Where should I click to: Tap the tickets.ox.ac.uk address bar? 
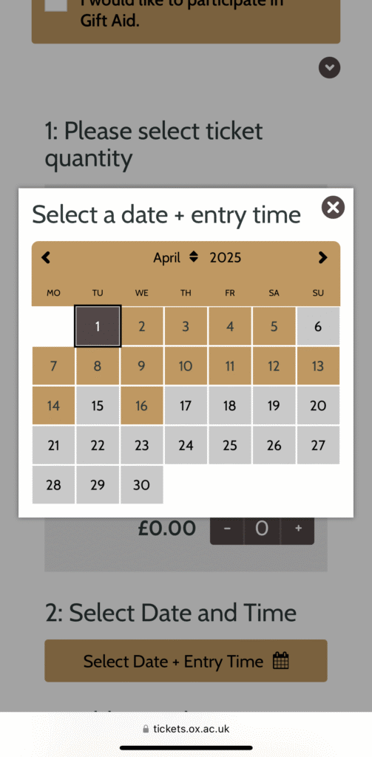point(186,728)
